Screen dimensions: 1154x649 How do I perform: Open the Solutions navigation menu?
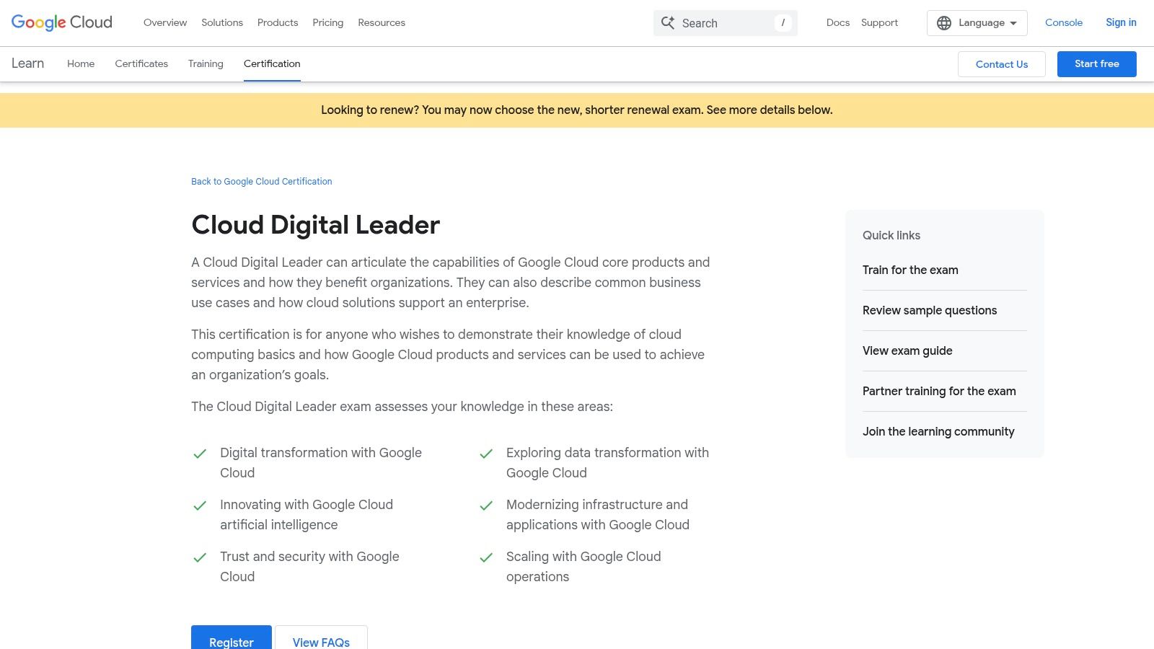pyautogui.click(x=221, y=22)
